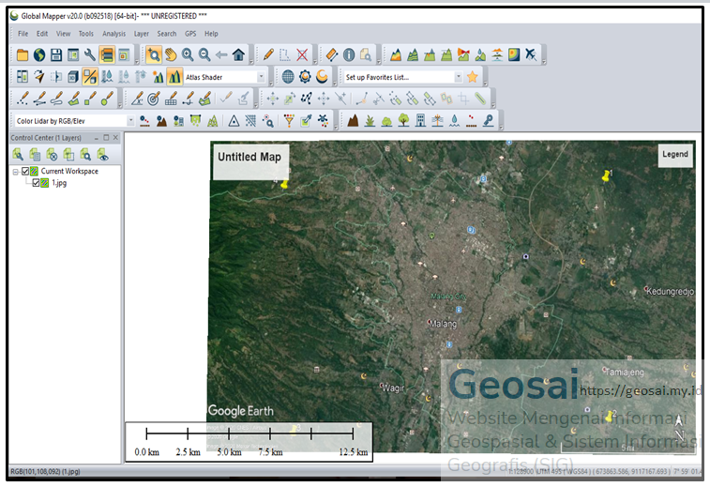
Task: Open data files using the folder icon
Action: tap(23, 54)
